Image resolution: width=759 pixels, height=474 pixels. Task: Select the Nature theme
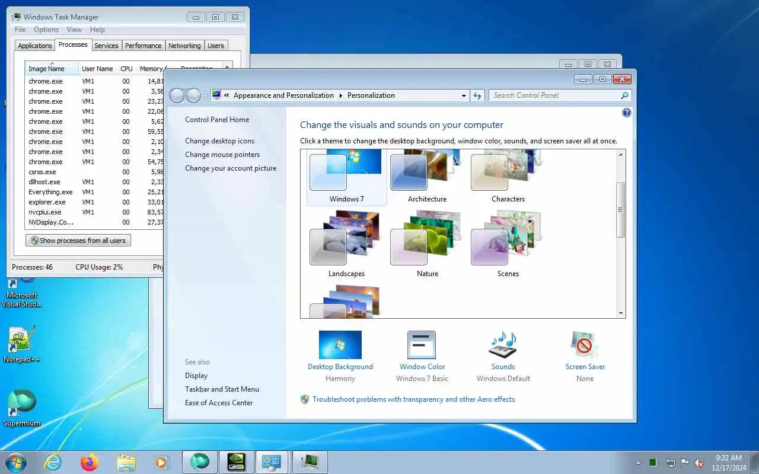point(427,244)
